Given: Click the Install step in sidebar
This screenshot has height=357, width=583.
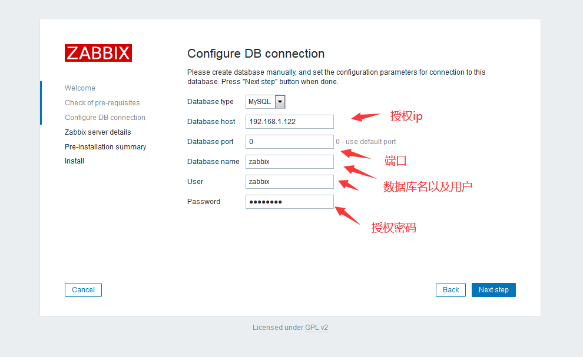Looking at the screenshot, I should coord(74,161).
